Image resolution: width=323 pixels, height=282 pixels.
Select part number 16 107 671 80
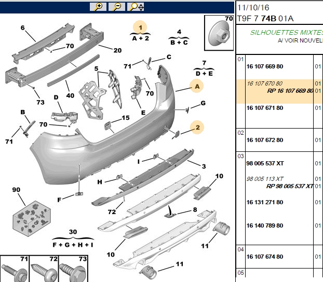coord(265,108)
